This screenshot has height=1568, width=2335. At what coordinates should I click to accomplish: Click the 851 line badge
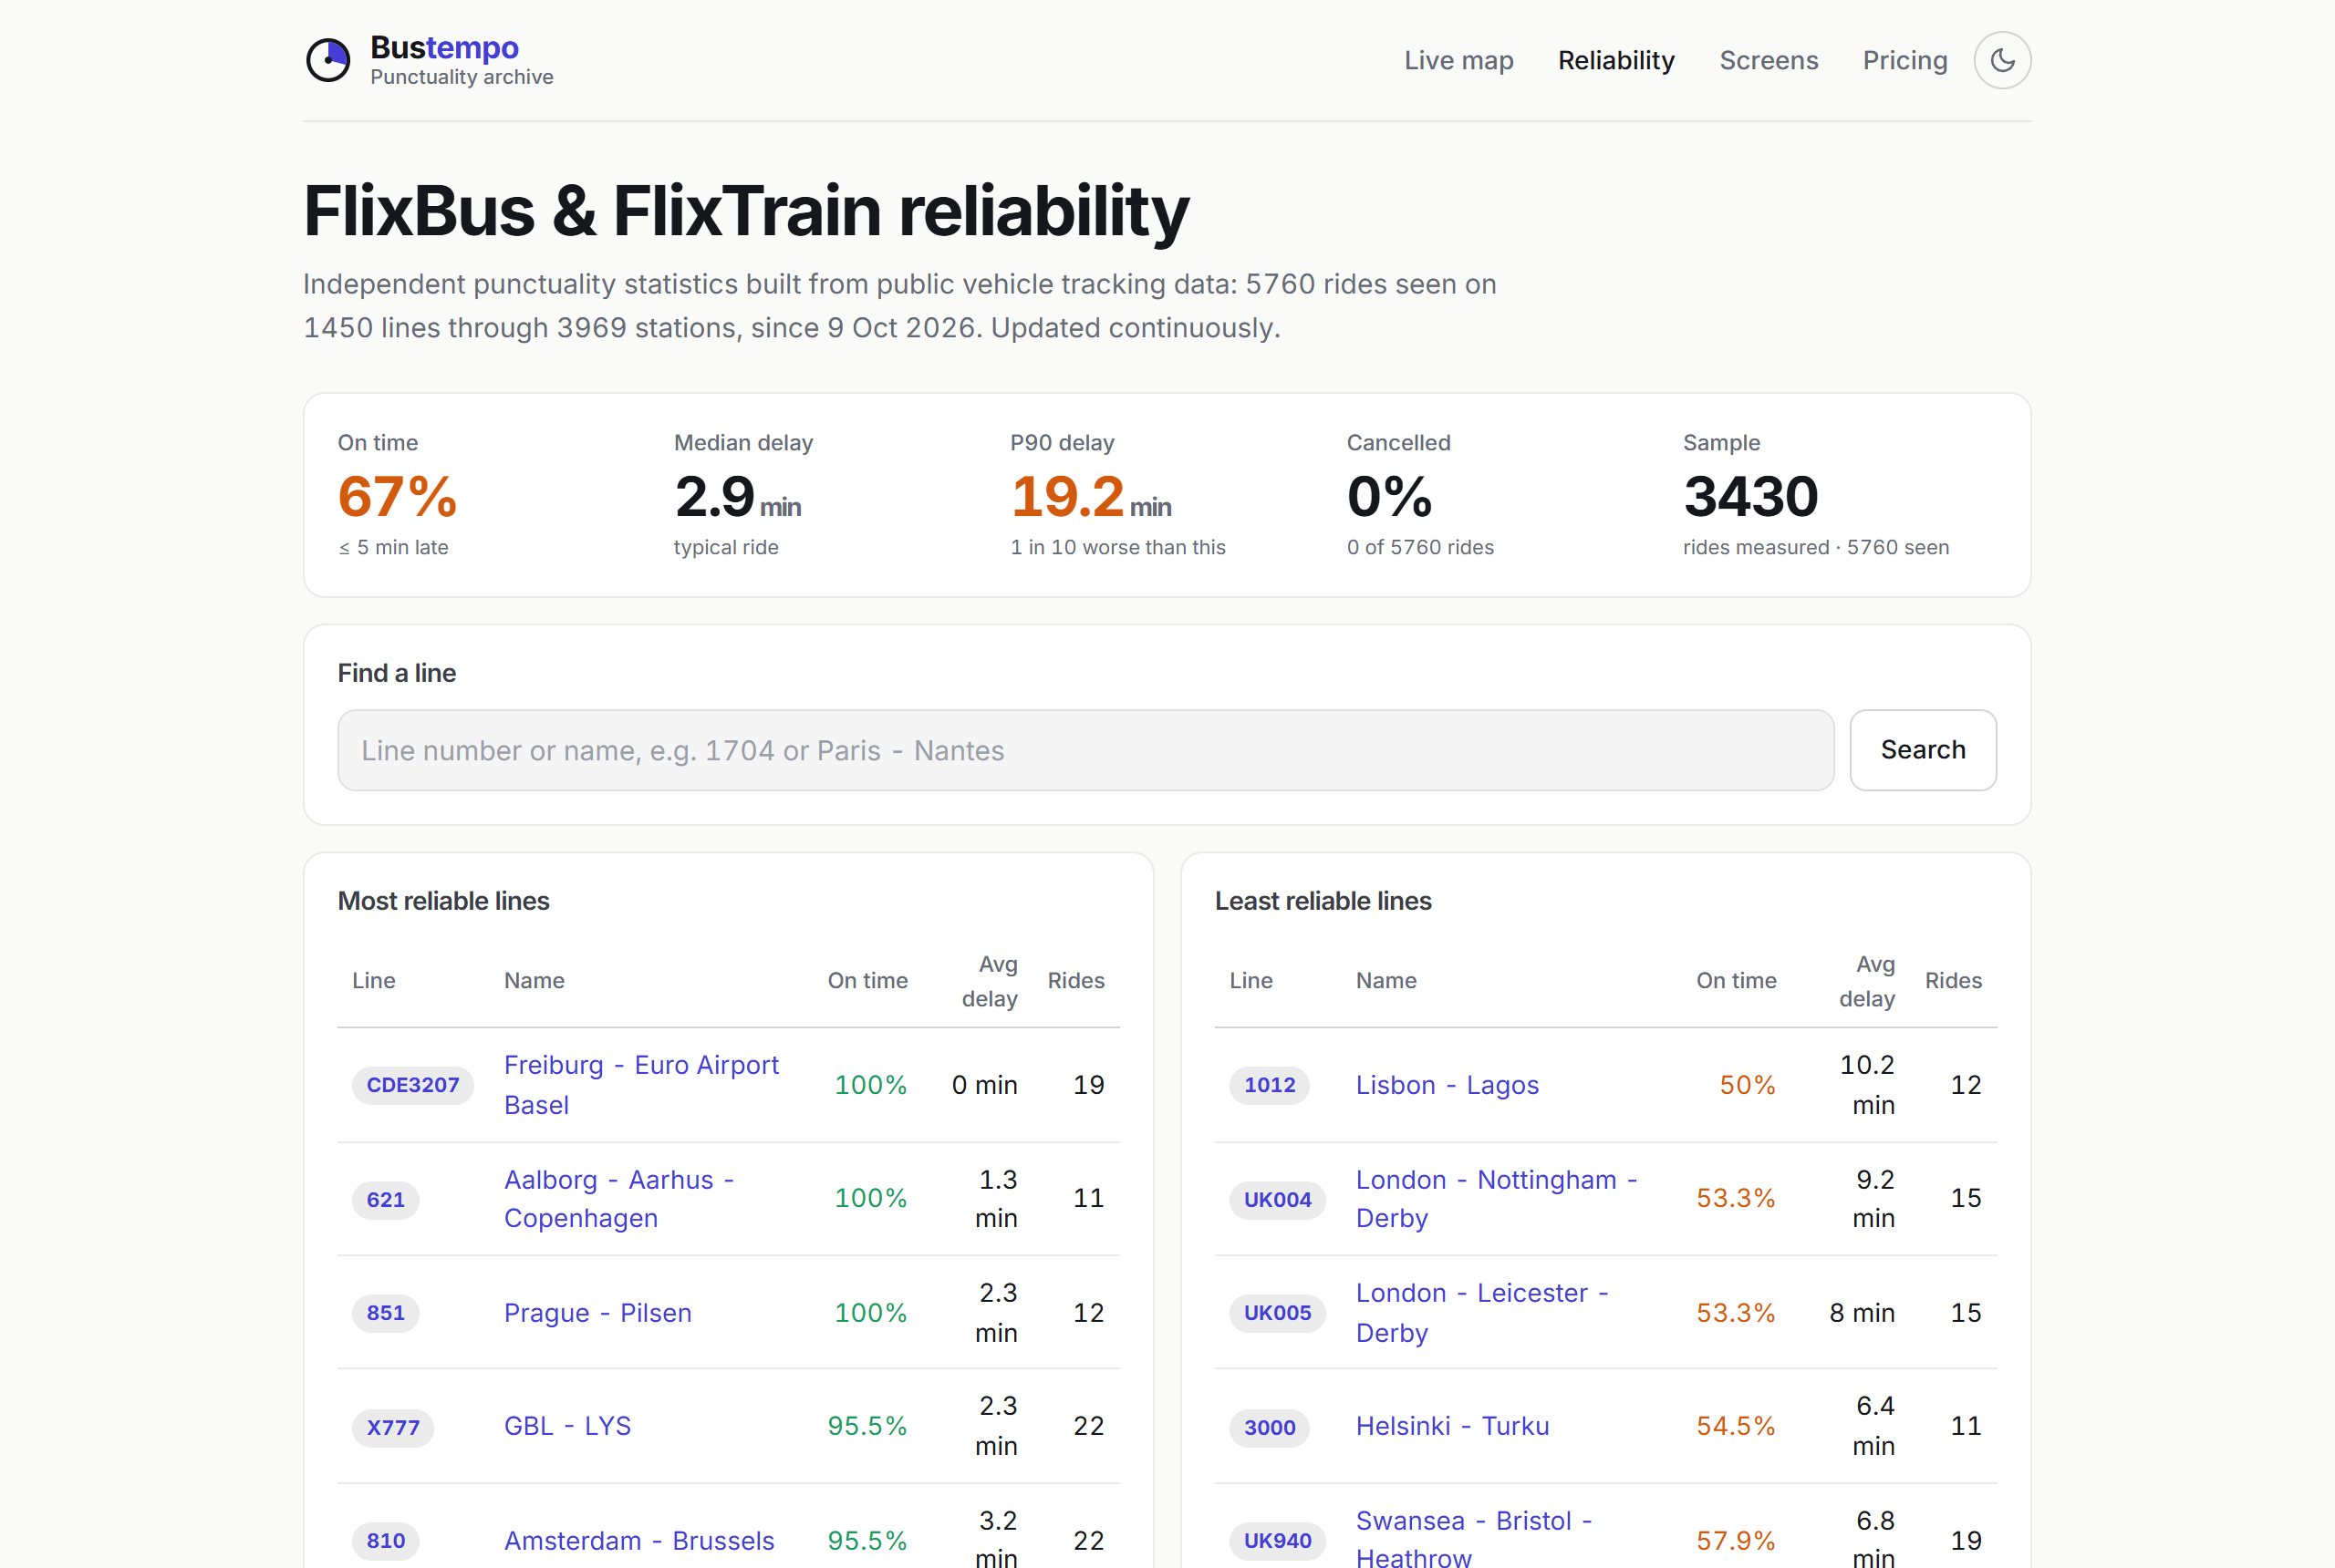pos(385,1313)
